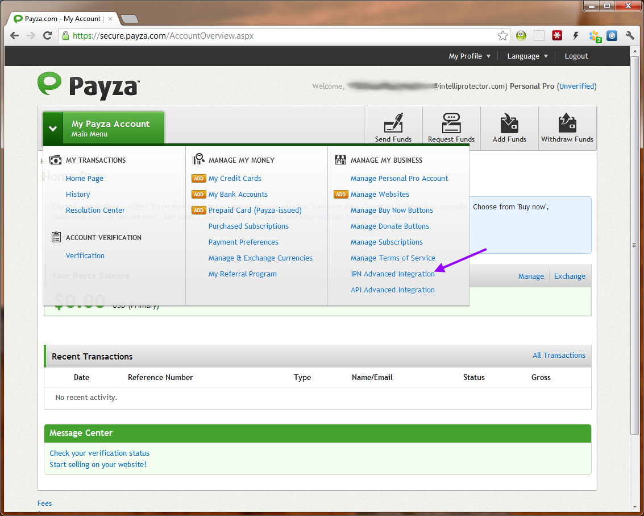Reload the page with refresh icon
This screenshot has height=516, width=644.
(48, 36)
